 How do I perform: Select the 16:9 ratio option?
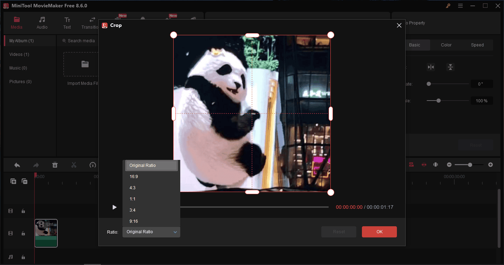point(134,176)
